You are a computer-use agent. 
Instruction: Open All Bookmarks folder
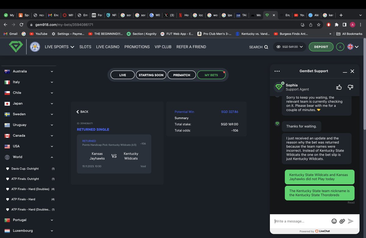(x=349, y=34)
